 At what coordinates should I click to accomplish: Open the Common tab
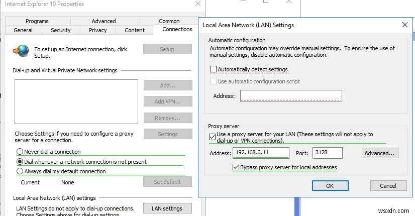click(169, 21)
